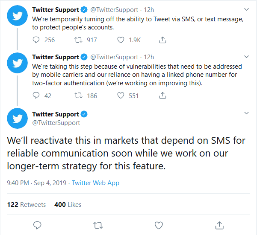Open the second tweet's chevron menu
Image resolution: width=257 pixels, height=235 pixels.
(246, 56)
